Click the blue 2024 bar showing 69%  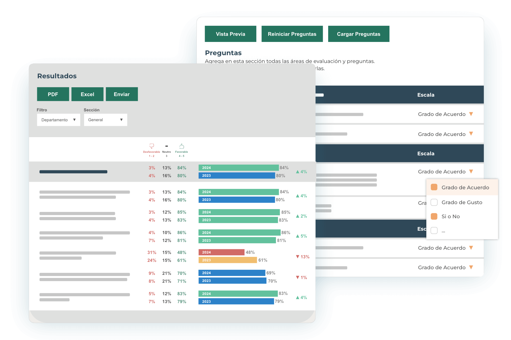tap(232, 273)
